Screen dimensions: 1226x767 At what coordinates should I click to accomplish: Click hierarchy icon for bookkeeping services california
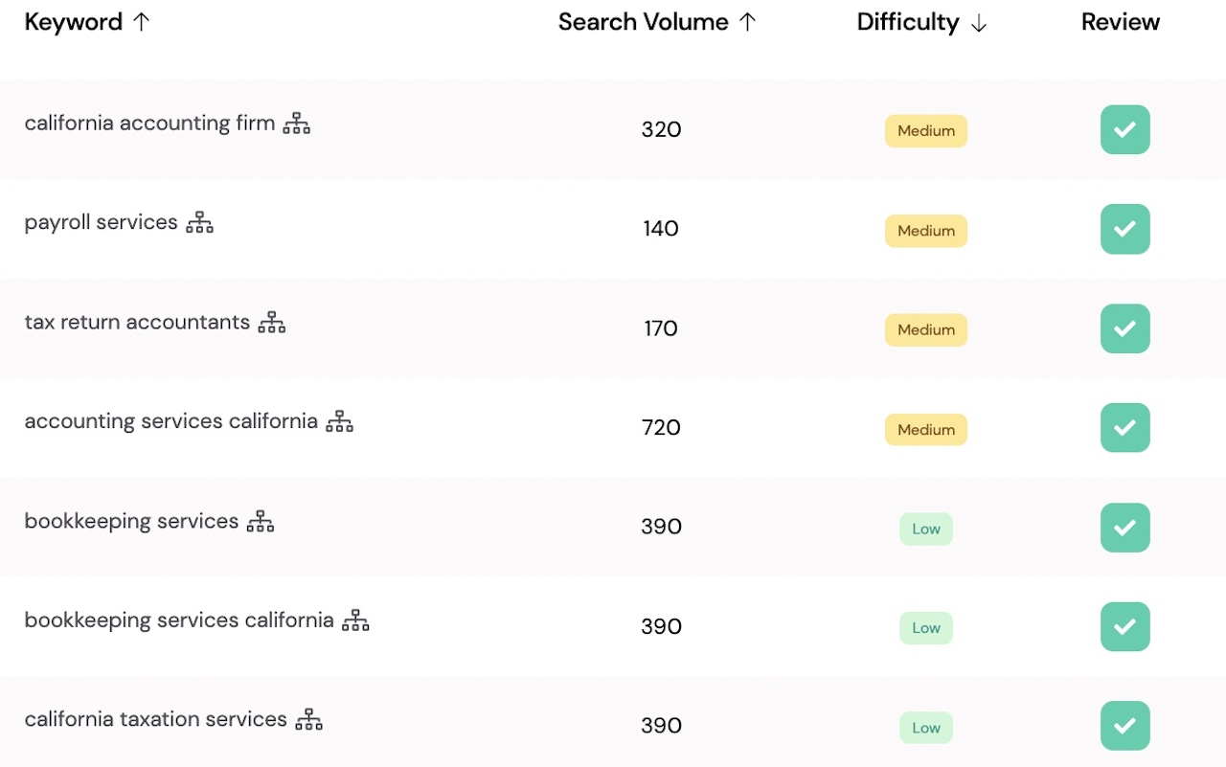pos(355,620)
